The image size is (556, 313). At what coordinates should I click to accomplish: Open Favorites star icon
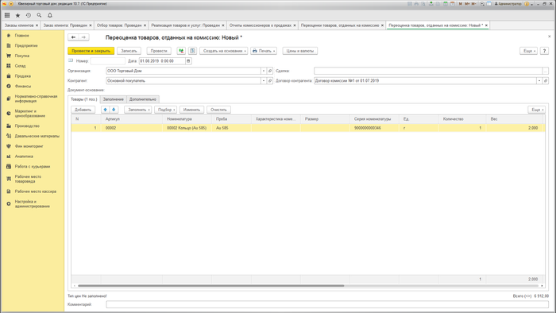pyautogui.click(x=17, y=15)
